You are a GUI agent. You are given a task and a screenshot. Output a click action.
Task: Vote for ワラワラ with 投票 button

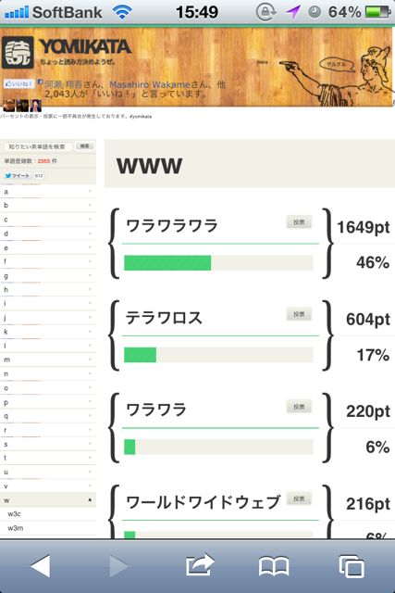coord(299,407)
